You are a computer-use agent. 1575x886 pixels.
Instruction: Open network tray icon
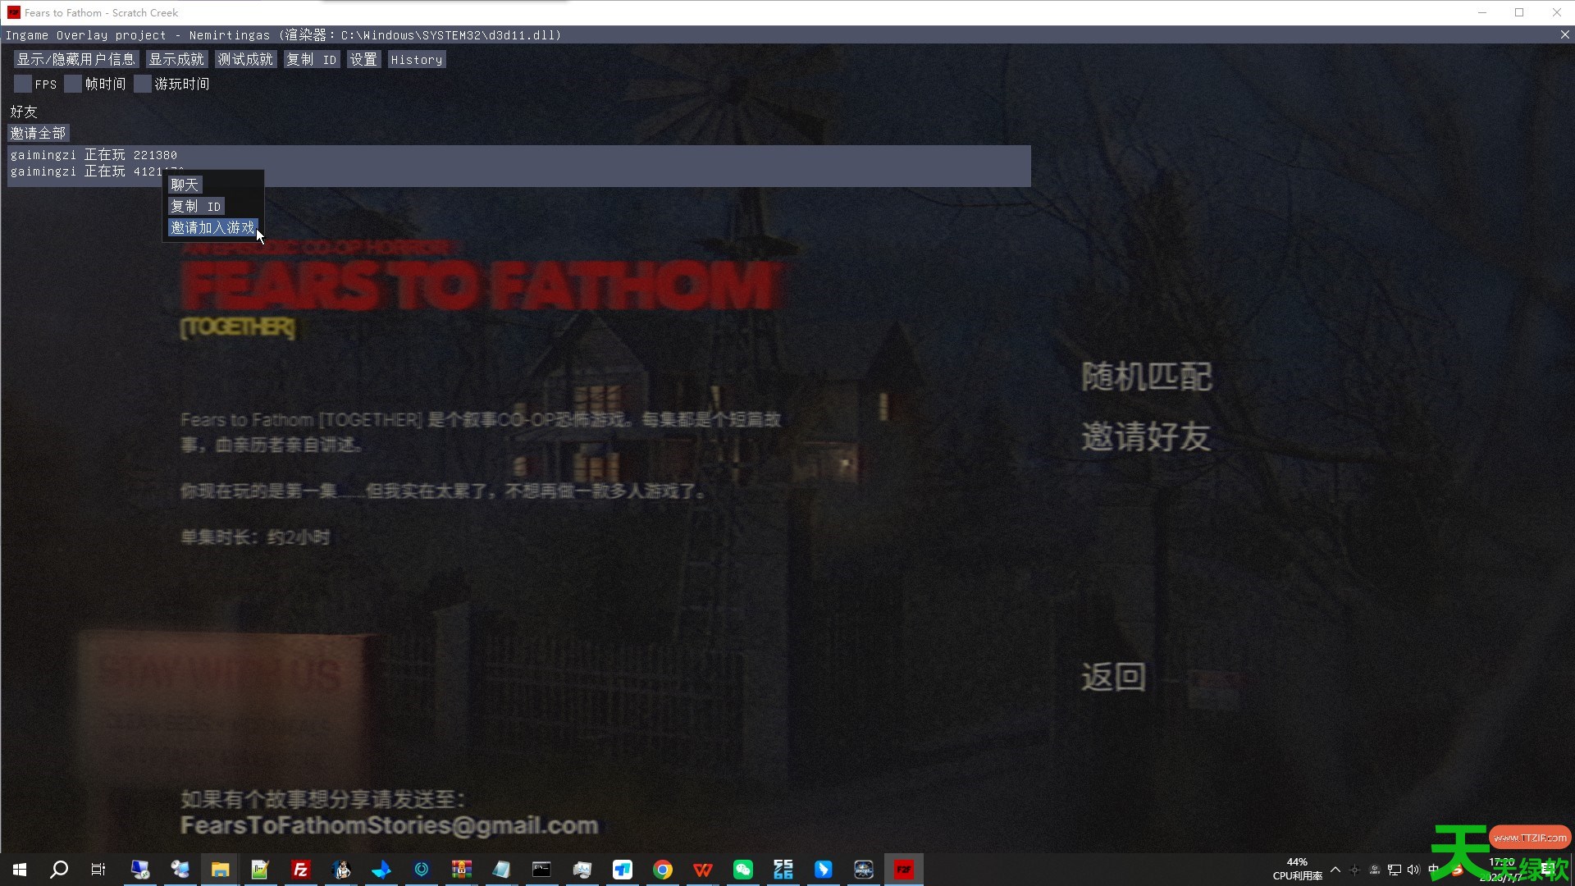pos(1394,870)
